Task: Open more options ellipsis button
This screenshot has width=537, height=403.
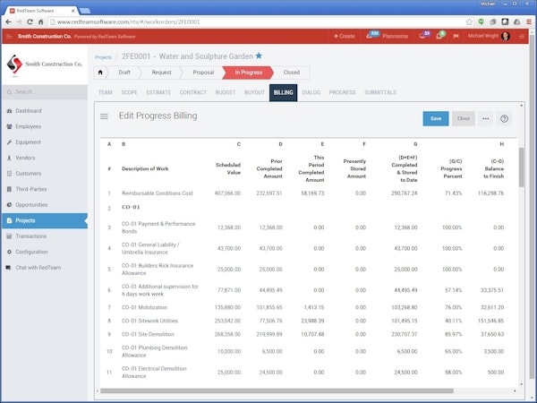Action: (x=486, y=118)
